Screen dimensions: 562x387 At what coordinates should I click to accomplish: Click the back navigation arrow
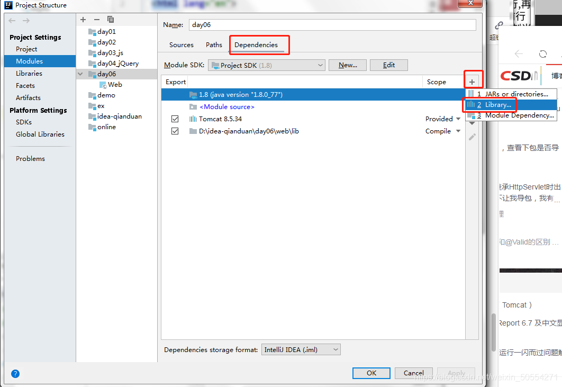(x=12, y=21)
